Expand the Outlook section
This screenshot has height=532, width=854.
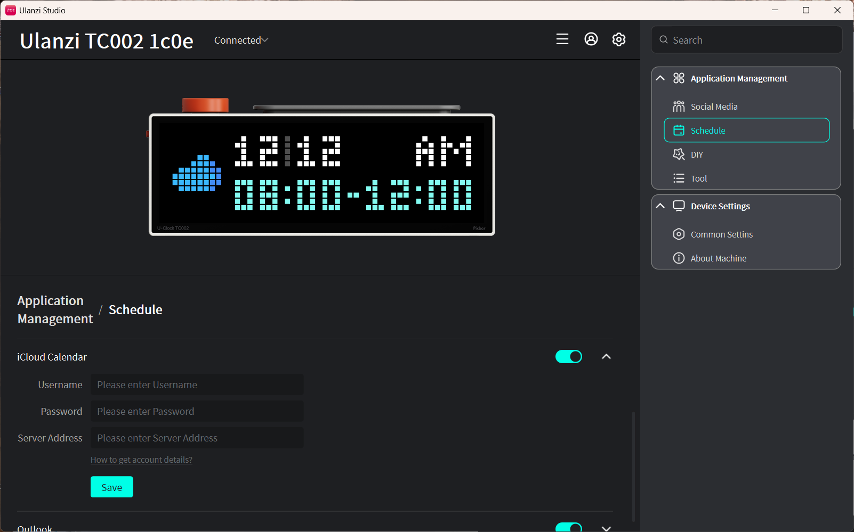pyautogui.click(x=606, y=528)
